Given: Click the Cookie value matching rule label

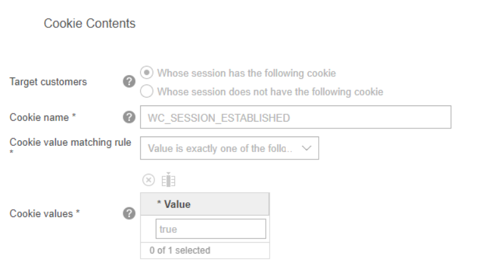Looking at the screenshot, I should pos(70,143).
